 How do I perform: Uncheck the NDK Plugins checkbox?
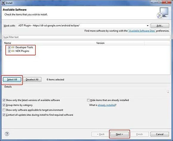click(x=9, y=51)
